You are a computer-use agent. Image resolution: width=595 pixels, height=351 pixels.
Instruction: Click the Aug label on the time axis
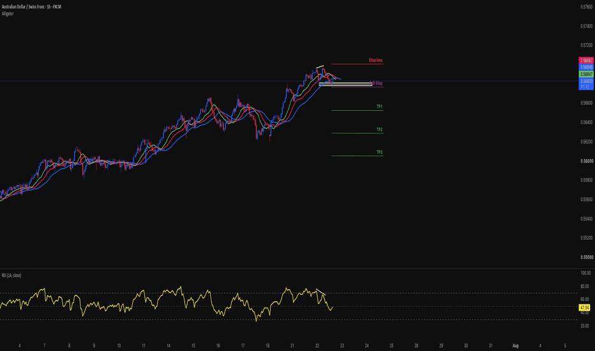(x=515, y=346)
